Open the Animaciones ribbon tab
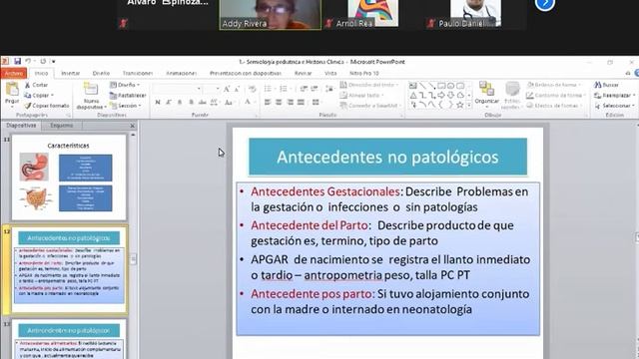This screenshot has height=359, width=639. point(182,73)
